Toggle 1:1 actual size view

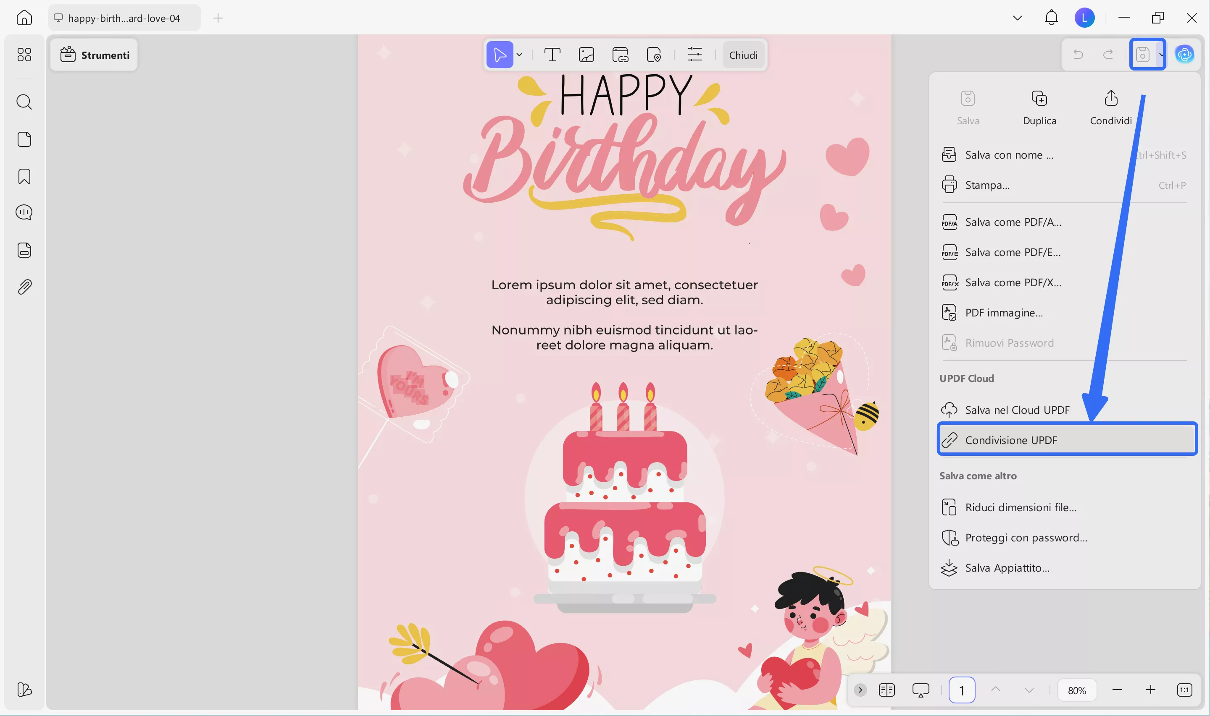[1185, 690]
